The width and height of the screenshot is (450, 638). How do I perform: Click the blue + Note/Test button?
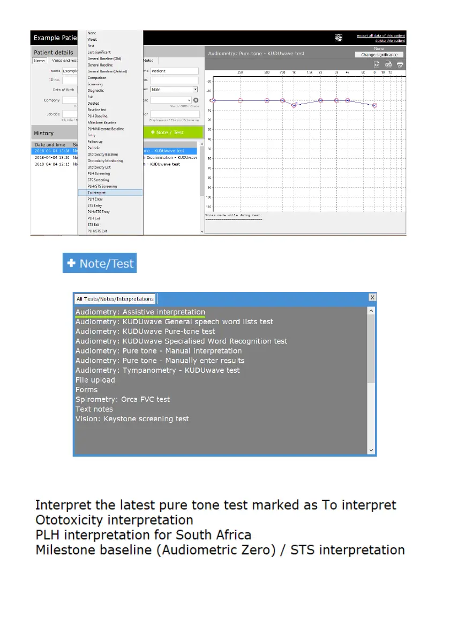pyautogui.click(x=100, y=263)
